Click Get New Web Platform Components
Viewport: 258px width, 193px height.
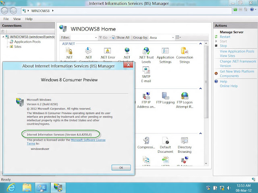(237, 74)
